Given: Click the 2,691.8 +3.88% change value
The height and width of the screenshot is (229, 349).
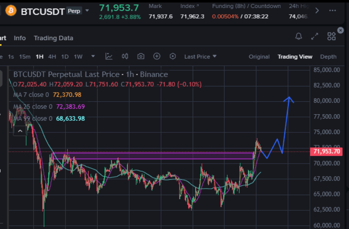Looking at the screenshot, I should coord(120,17).
